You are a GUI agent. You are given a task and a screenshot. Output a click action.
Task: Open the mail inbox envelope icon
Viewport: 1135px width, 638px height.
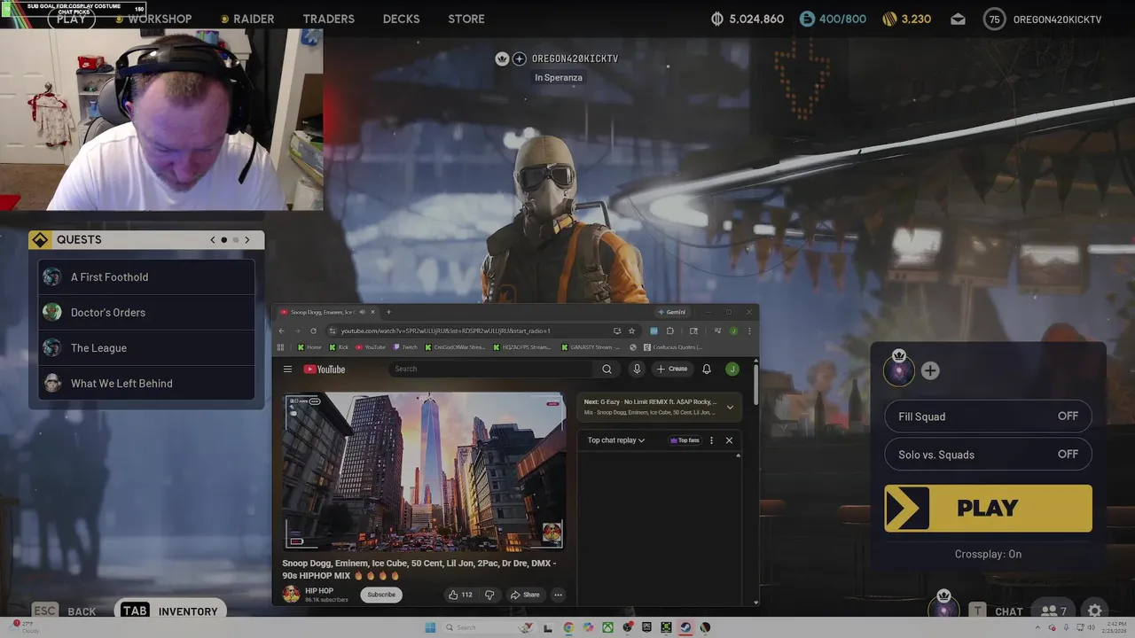pyautogui.click(x=958, y=19)
